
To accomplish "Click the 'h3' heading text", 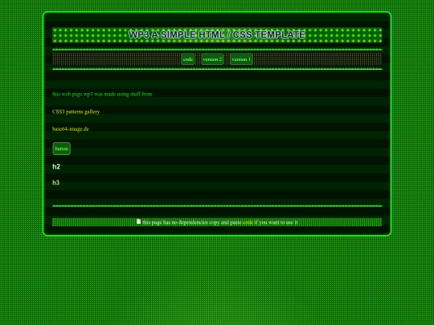I will pos(56,182).
